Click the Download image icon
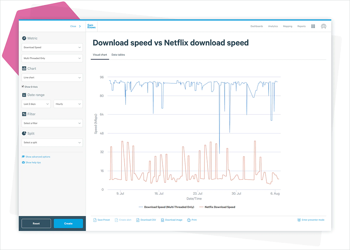 point(162,220)
